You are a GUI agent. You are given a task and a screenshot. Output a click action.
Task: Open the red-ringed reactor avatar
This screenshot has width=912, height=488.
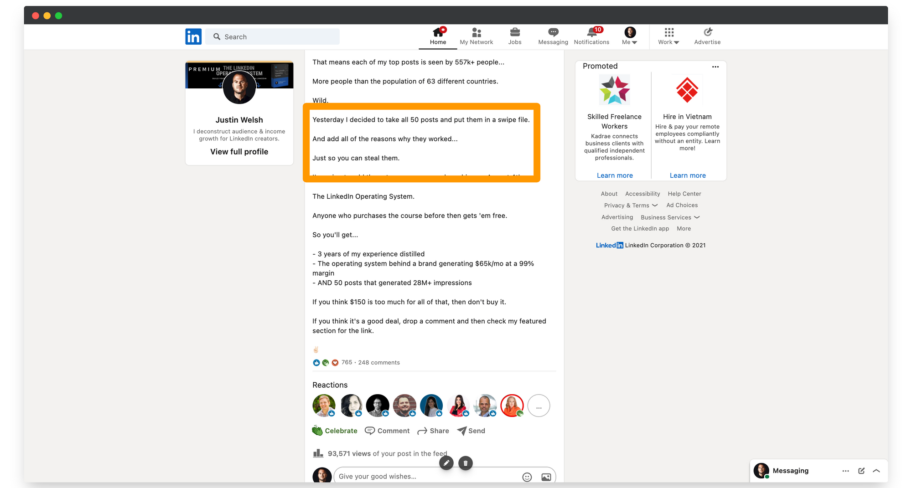point(512,406)
